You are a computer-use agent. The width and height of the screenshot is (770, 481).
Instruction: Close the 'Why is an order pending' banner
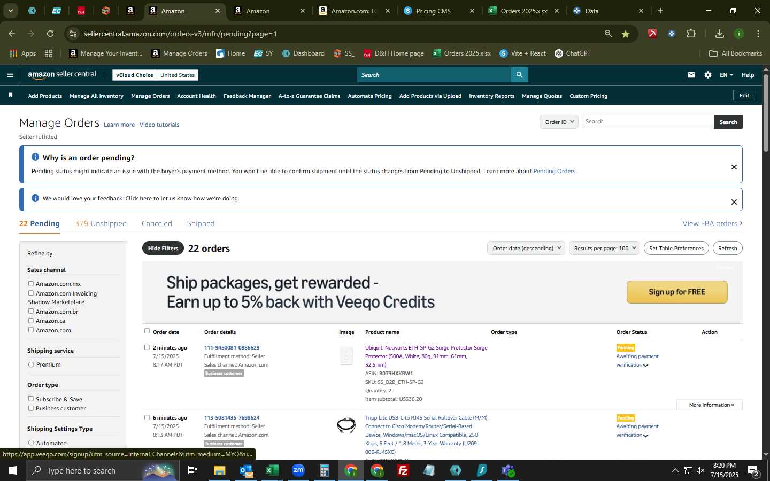(x=734, y=167)
